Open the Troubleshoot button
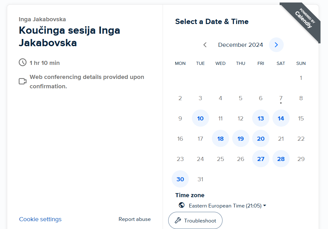328x229 pixels. [x=195, y=221]
